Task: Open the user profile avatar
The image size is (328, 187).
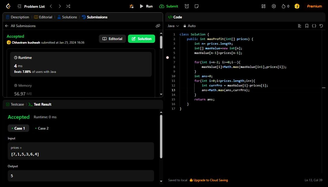Action: pos(297,6)
